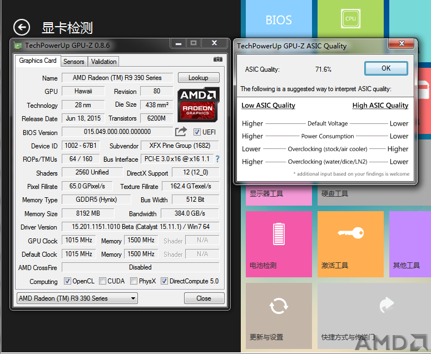Click the AMD CrossFire Disabled field
This screenshot has height=354, width=431.
[x=141, y=267]
